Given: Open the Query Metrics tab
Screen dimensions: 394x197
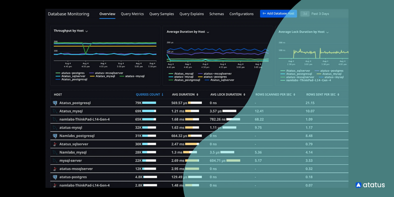Looking at the screenshot, I should [x=132, y=14].
